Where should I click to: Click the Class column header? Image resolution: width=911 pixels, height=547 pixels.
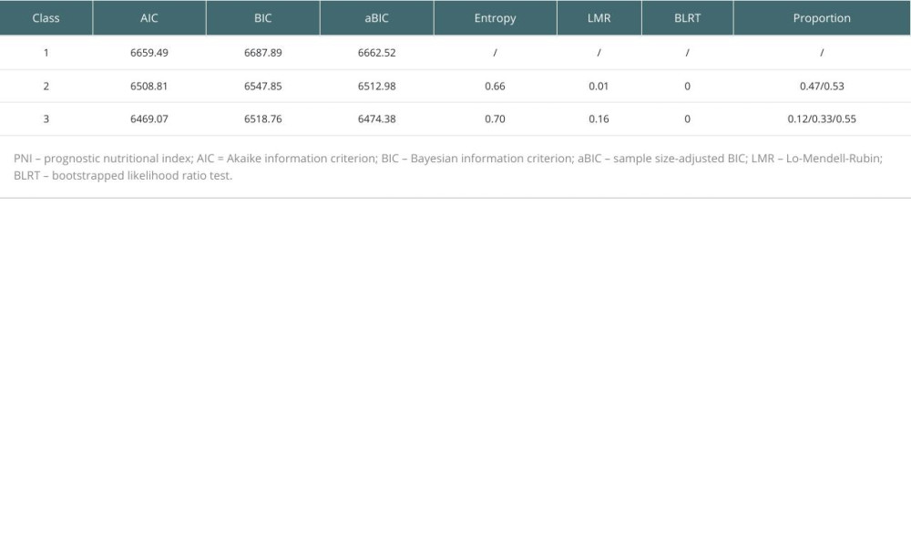coord(46,18)
